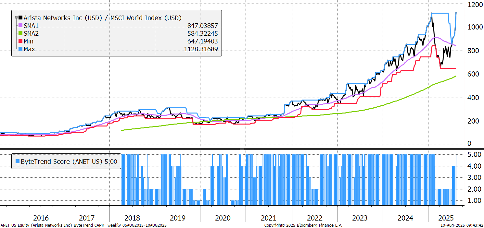Click the 4.00 score axis label
This screenshot has height=228, width=484.
pos(474,166)
